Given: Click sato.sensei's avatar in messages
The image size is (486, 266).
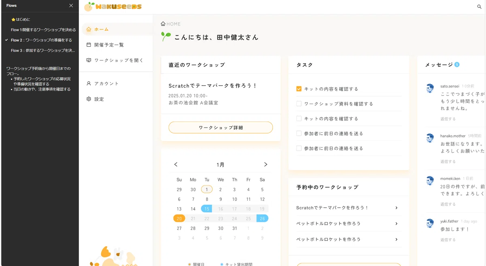Looking at the screenshot, I should coord(430,88).
